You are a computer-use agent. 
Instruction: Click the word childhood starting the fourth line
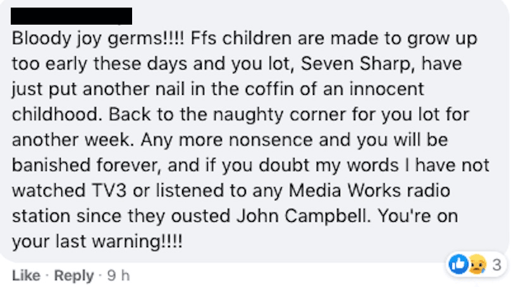[55, 114]
